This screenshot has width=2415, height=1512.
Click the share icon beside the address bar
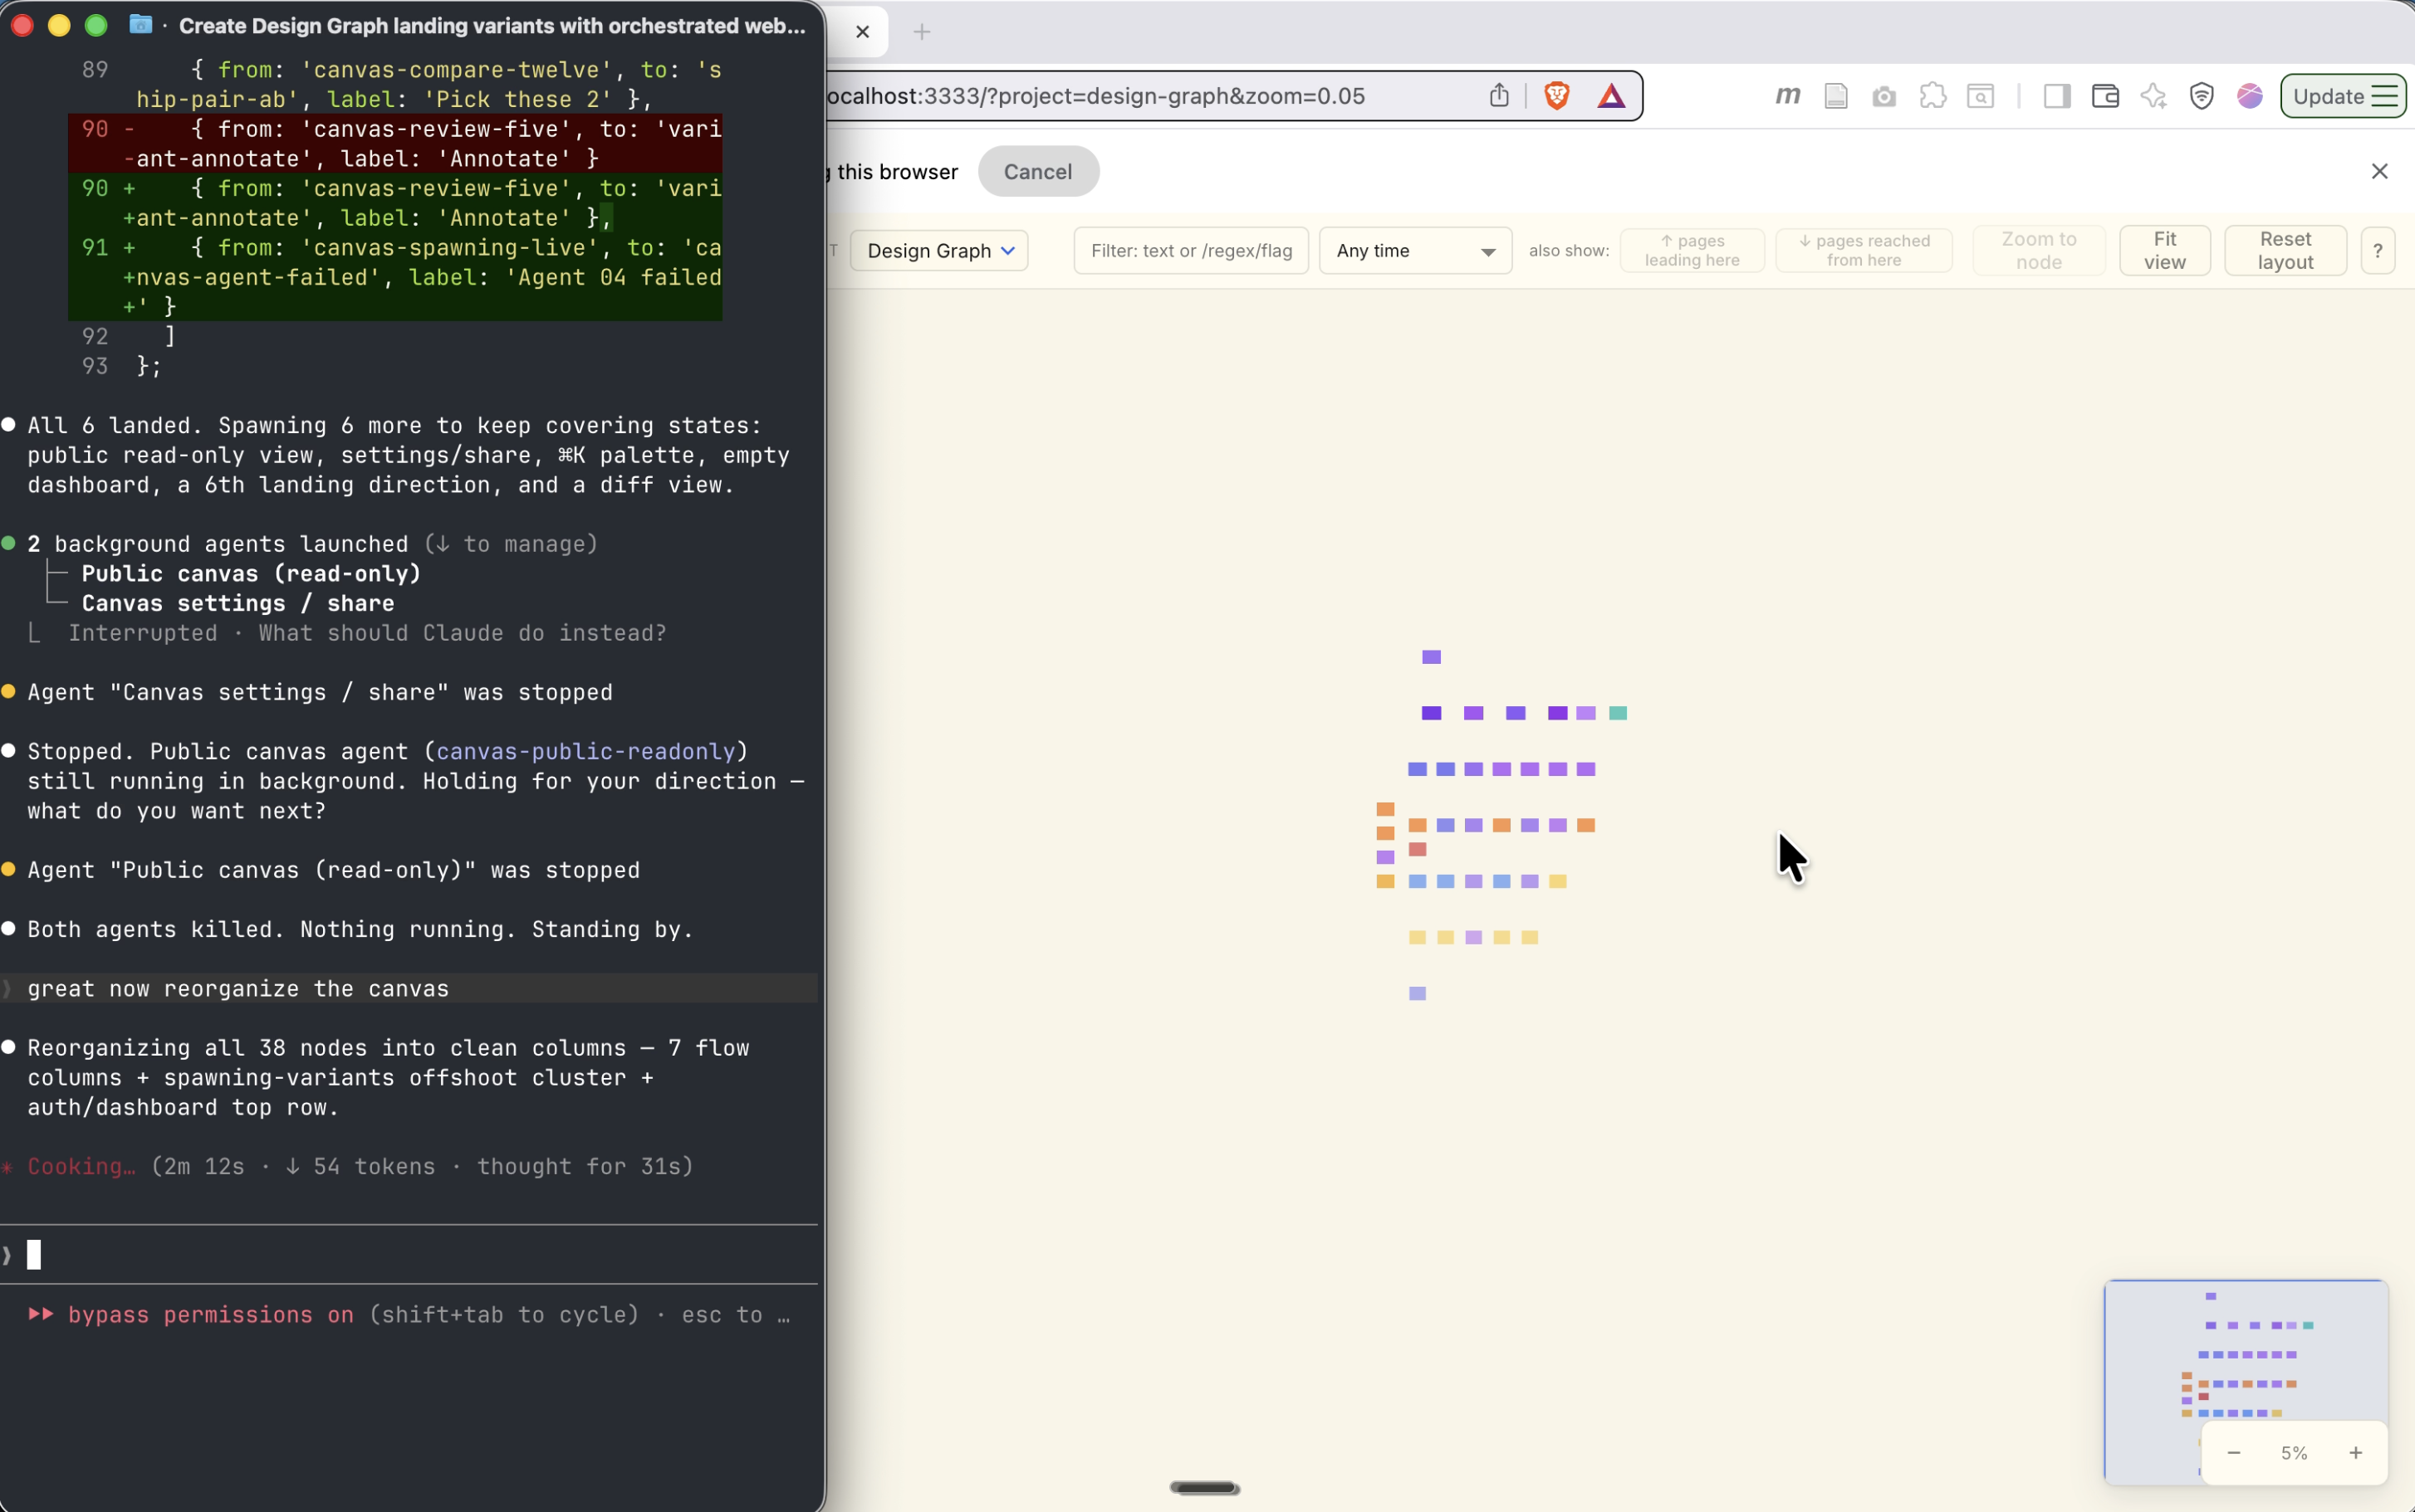click(x=1501, y=96)
